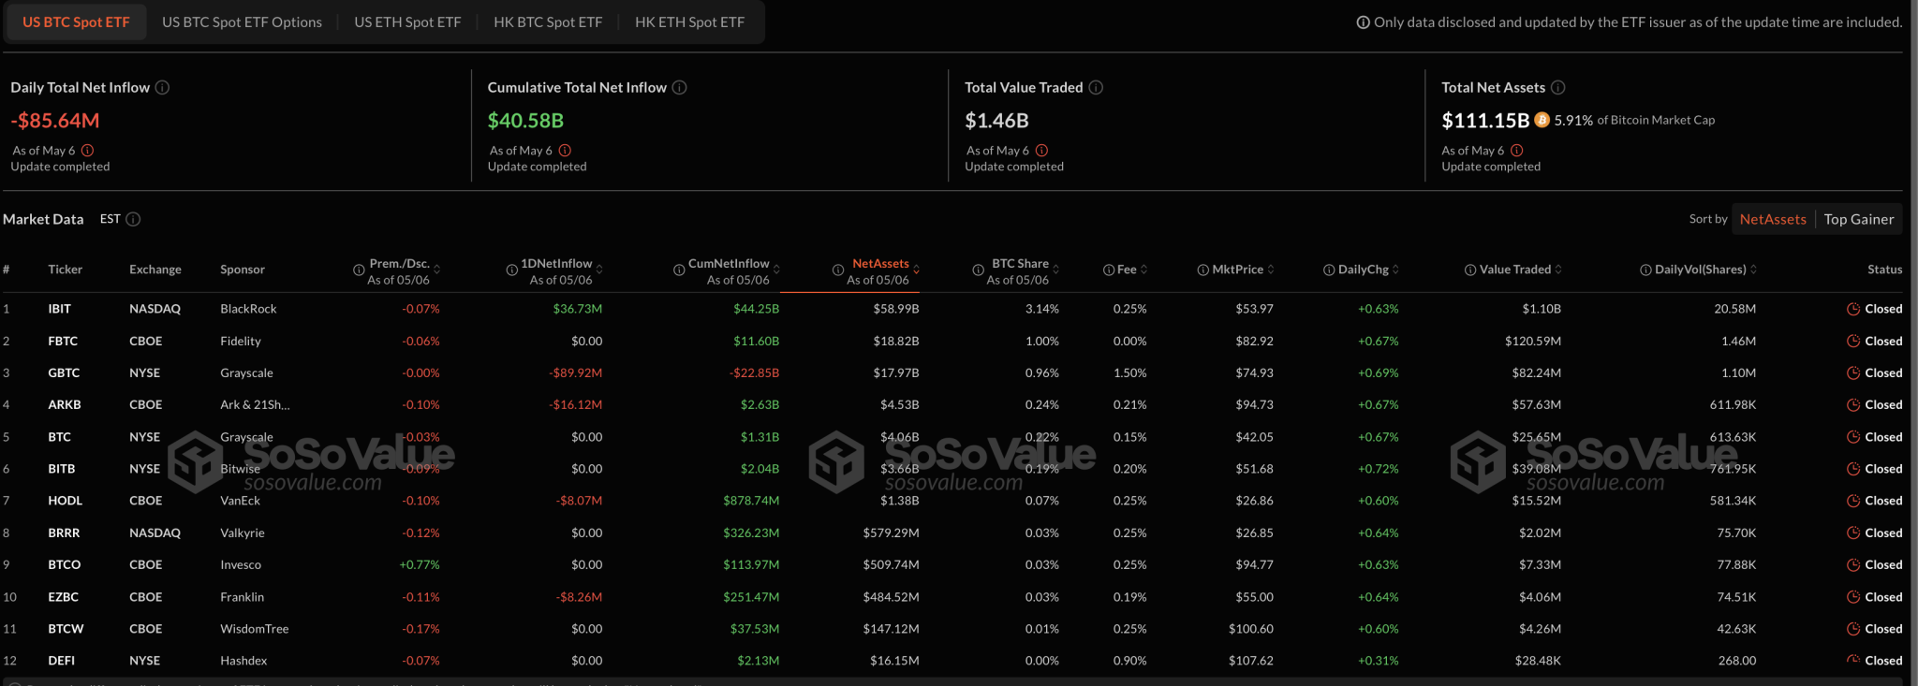1918x686 pixels.
Task: Click the $878.74M cumulative inflow value
Action: coord(751,501)
